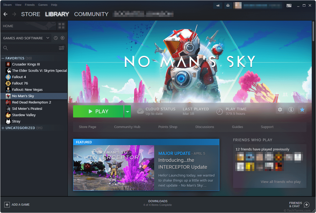Sort library by recent activity clock icon

pyautogui.click(x=56, y=38)
